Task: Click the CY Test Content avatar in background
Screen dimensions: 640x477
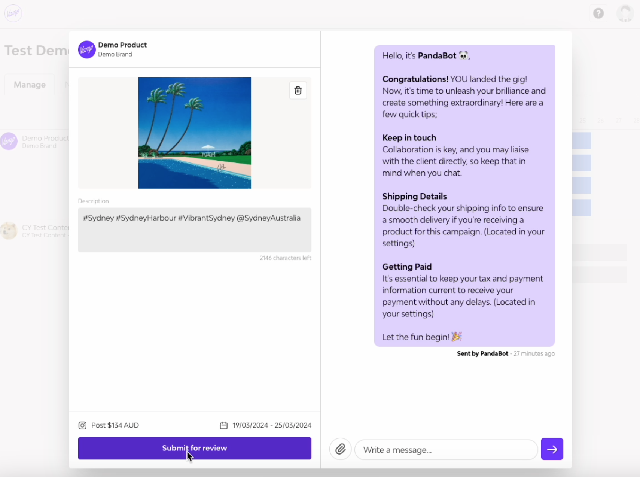Action: [x=9, y=231]
